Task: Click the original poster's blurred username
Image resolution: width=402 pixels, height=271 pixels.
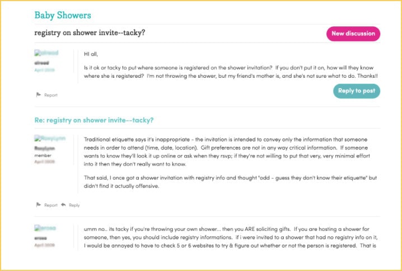Action: [x=41, y=63]
